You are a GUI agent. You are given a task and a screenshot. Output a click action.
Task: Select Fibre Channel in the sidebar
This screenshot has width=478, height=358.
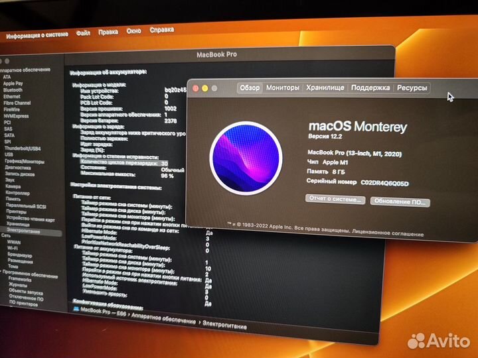[17, 103]
